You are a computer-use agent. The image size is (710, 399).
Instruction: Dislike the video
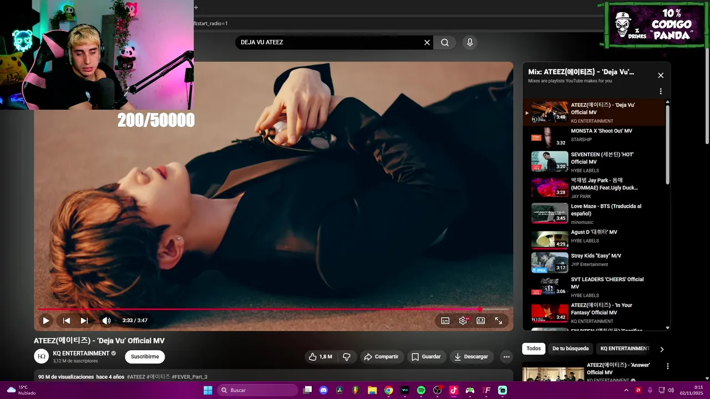347,357
